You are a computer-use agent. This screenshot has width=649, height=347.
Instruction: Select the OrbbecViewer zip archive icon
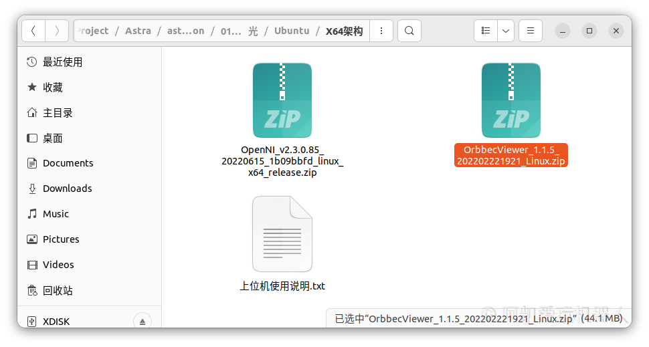pos(511,100)
